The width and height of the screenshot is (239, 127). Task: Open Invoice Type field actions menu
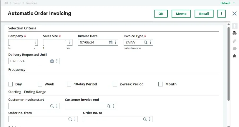point(150,42)
